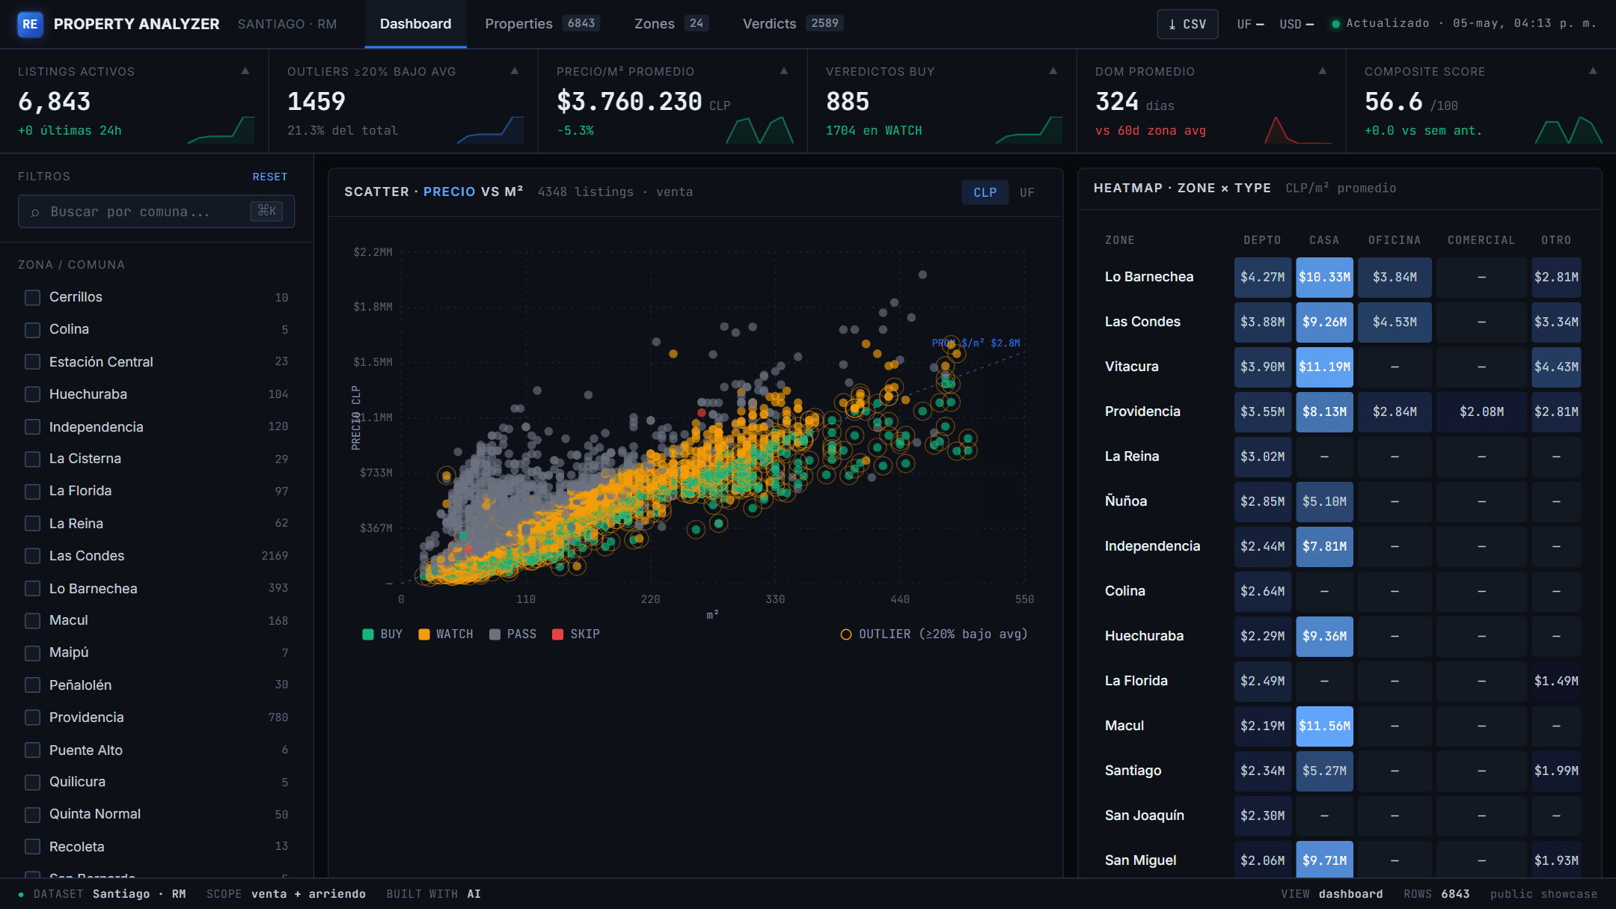1616x909 pixels.
Task: Check the Estación Central checkbox
Action: click(x=32, y=362)
